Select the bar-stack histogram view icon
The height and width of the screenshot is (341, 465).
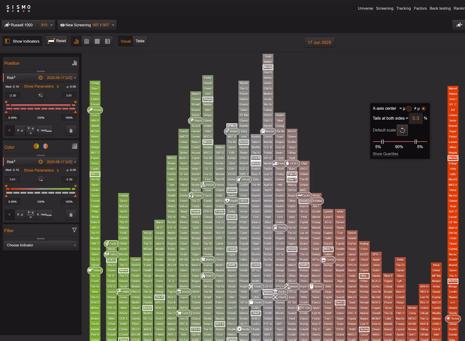coord(76,41)
